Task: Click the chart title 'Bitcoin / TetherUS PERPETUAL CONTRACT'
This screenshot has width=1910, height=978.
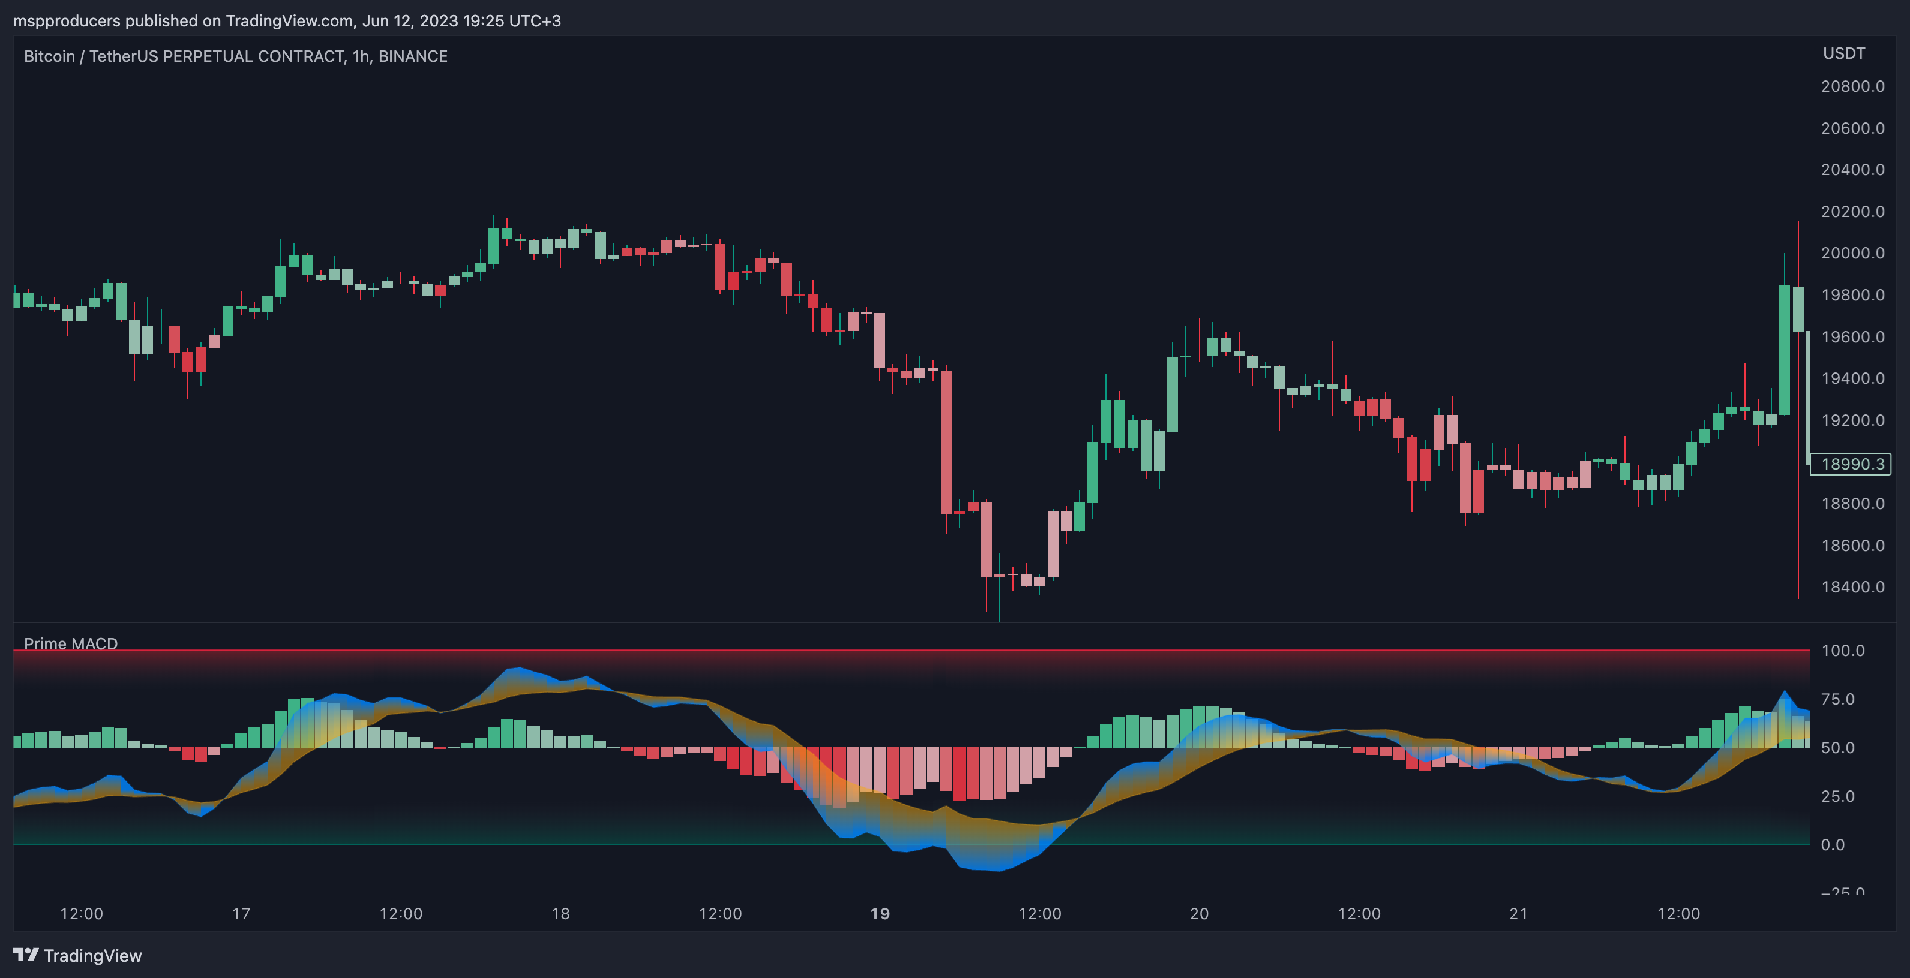Action: [185, 56]
